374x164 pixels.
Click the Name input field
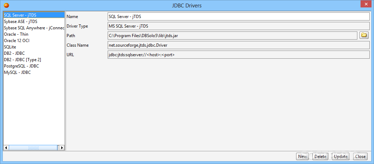(238, 16)
